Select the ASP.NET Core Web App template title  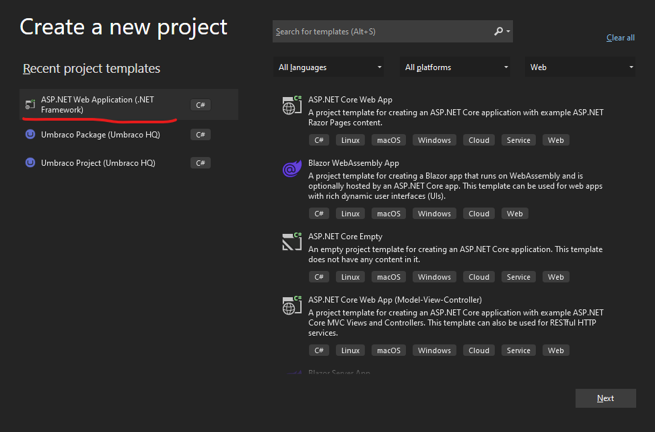(350, 100)
